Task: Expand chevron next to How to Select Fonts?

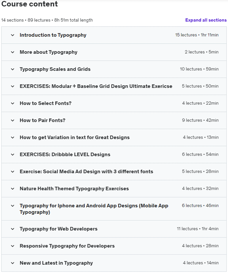Action: point(13,103)
